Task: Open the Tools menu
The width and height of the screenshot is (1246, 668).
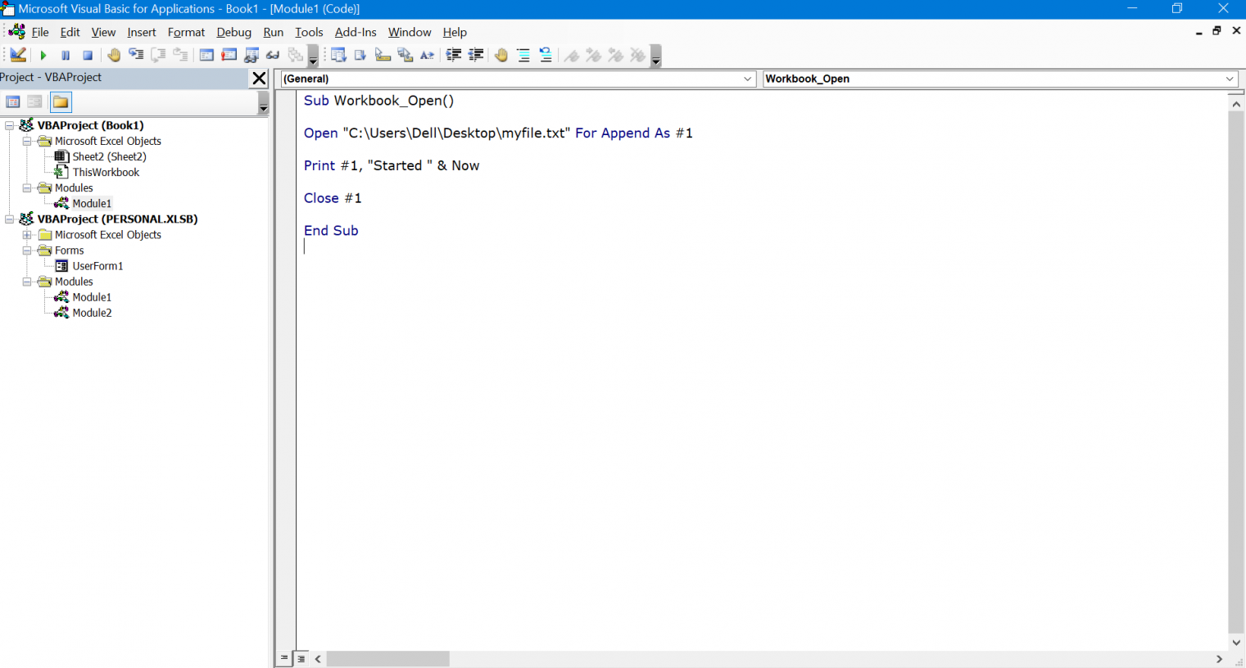Action: (x=309, y=32)
